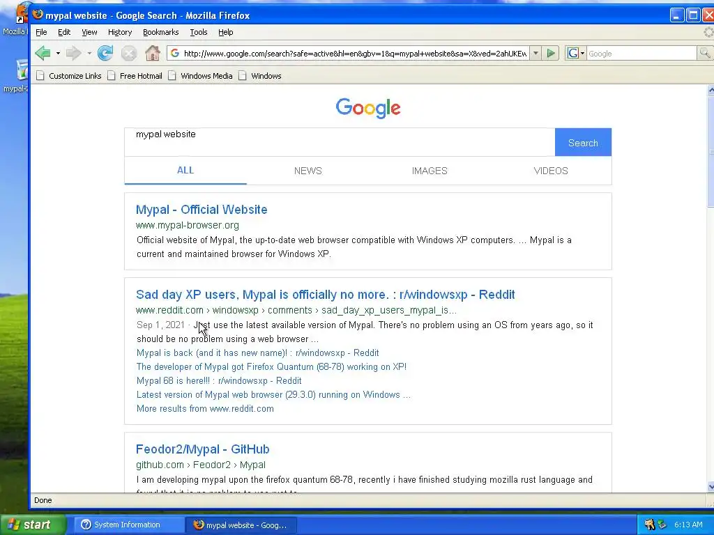Click the Google site icon in the address bar
The height and width of the screenshot is (535, 714).
tap(175, 53)
